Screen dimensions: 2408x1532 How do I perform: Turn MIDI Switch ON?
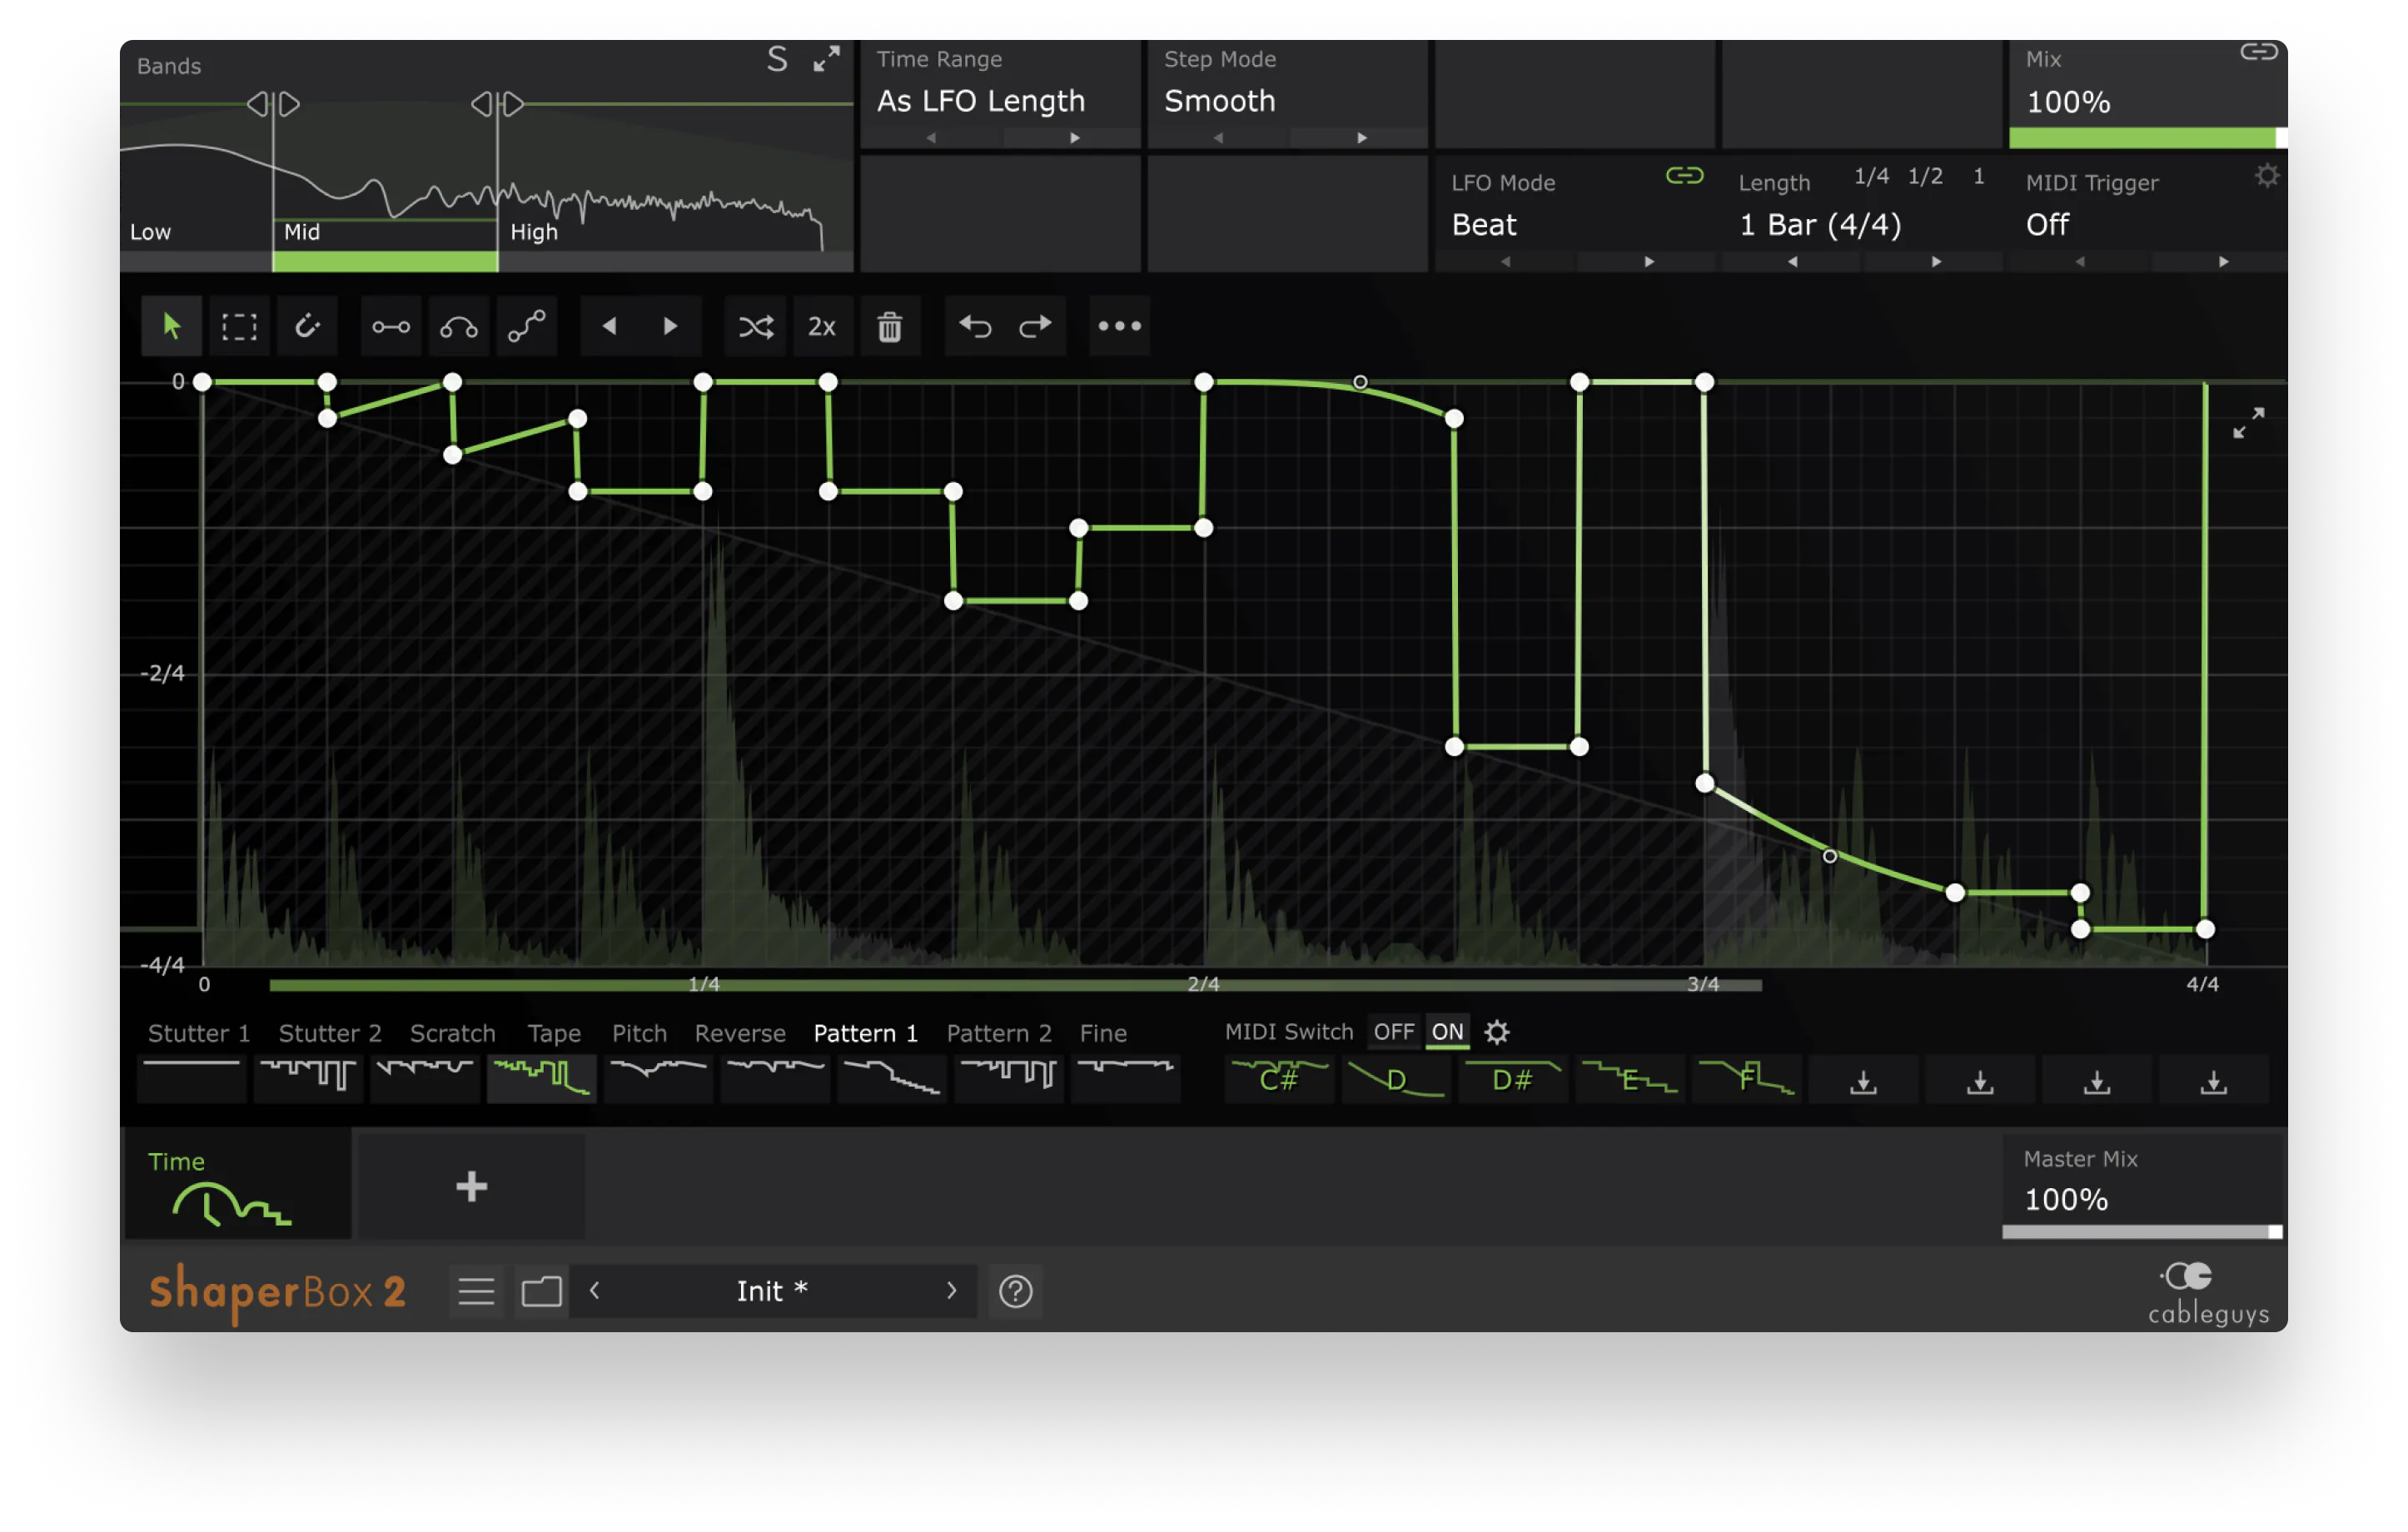[x=1446, y=1032]
